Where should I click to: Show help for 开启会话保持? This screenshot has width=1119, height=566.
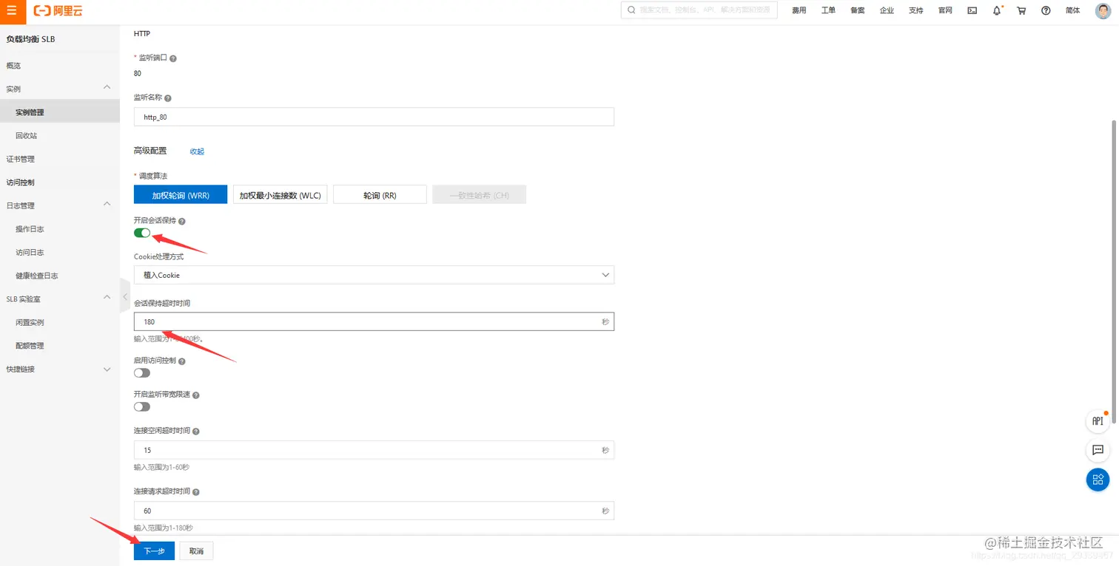pos(182,221)
